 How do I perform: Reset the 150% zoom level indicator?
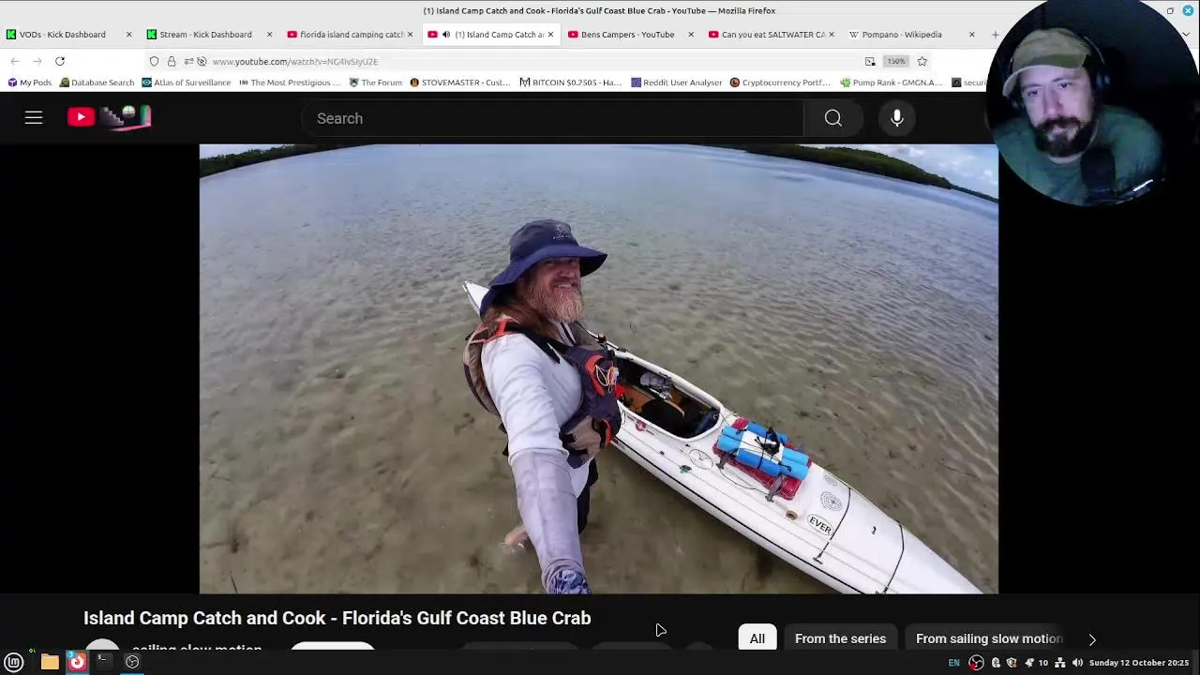click(896, 61)
